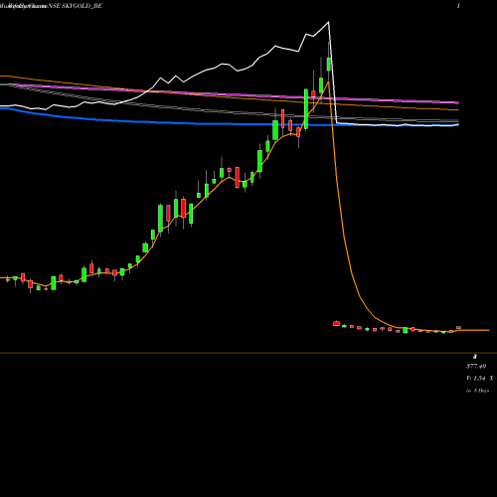Screen dimensions: 497x497
Task: Click the 'in 5 Days' period label
Action: [x=477, y=391]
